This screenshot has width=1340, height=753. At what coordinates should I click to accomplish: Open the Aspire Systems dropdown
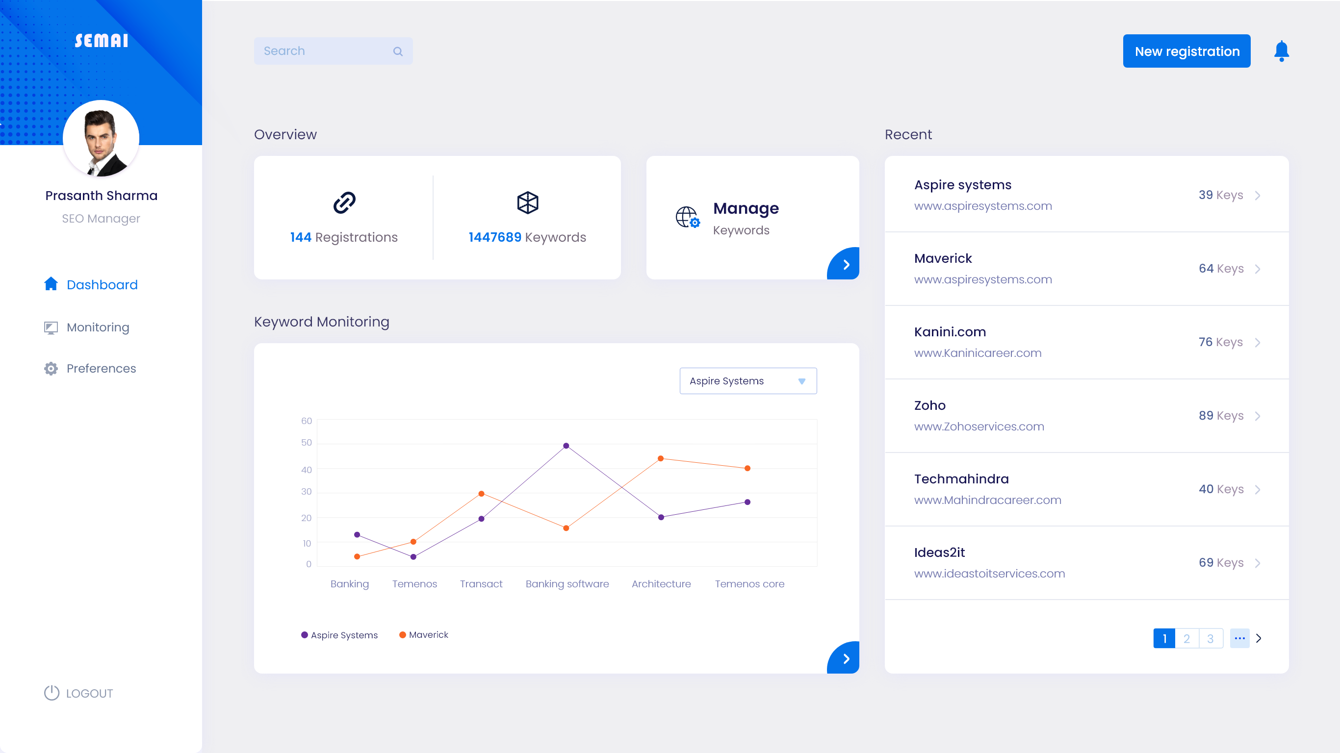[747, 380]
